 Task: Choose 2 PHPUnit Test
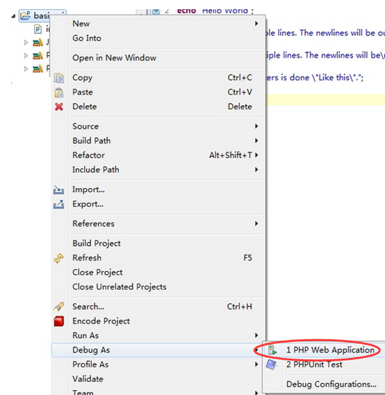tap(324, 364)
